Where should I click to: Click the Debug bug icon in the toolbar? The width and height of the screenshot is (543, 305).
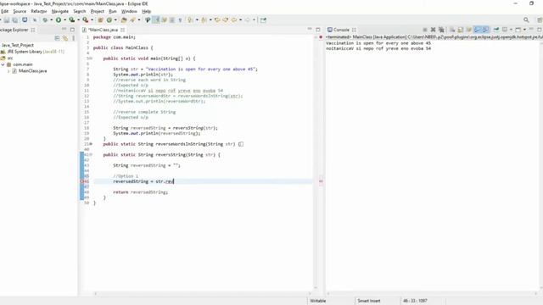click(x=45, y=20)
